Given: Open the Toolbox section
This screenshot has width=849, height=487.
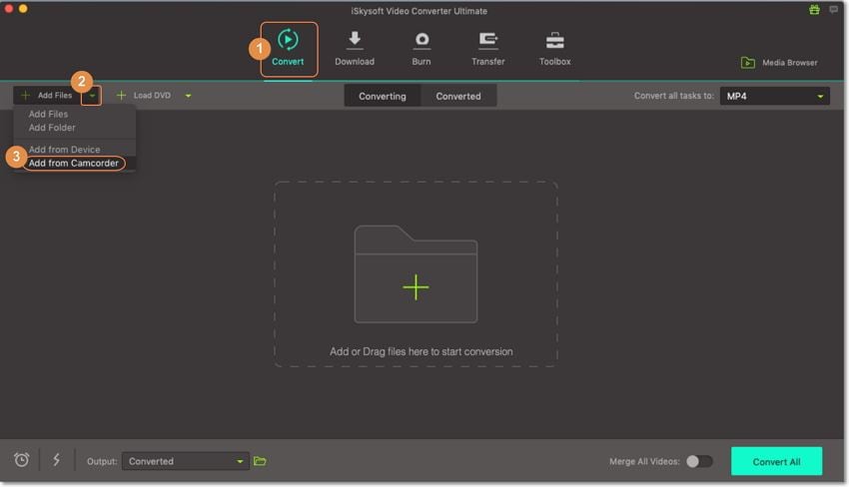Looking at the screenshot, I should point(555,49).
